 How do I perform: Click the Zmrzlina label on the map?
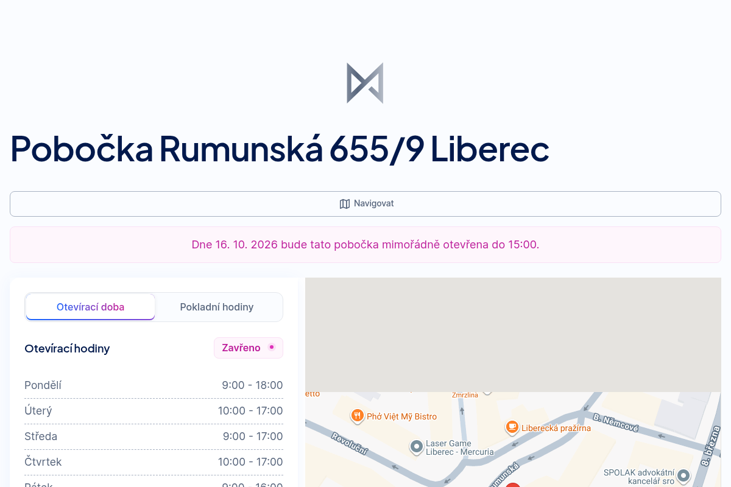click(465, 394)
